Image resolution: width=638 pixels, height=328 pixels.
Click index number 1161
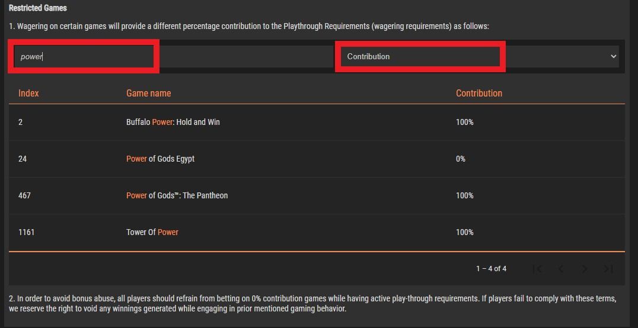[26, 232]
